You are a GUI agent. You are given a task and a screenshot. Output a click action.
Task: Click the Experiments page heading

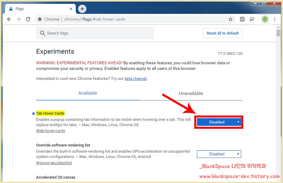pyautogui.click(x=55, y=52)
